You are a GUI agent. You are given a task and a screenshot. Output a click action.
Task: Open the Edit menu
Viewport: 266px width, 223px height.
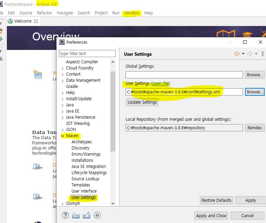point(11,13)
